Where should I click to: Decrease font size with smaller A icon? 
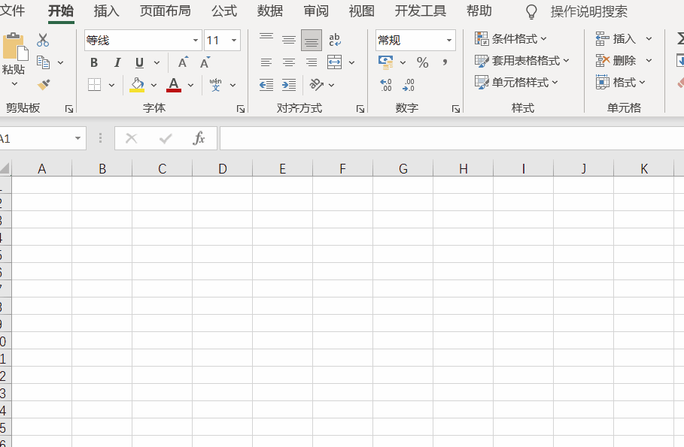click(x=205, y=62)
